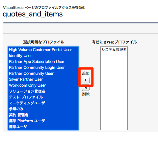Click the 削除 label below arrow
The image size is (158, 143).
pos(86,94)
